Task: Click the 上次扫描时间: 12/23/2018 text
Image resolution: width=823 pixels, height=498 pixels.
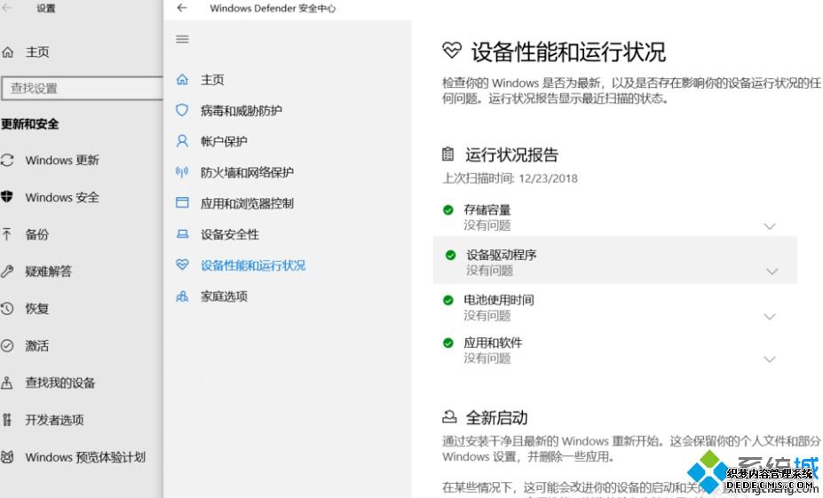Action: click(510, 178)
